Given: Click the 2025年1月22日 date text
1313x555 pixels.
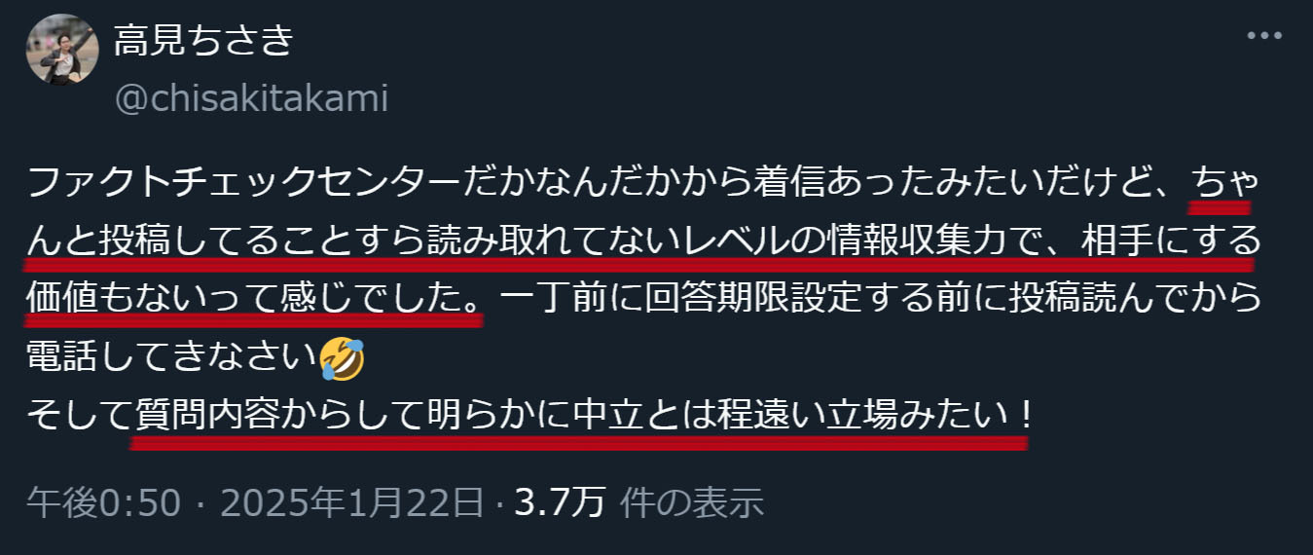Looking at the screenshot, I should pyautogui.click(x=351, y=502).
